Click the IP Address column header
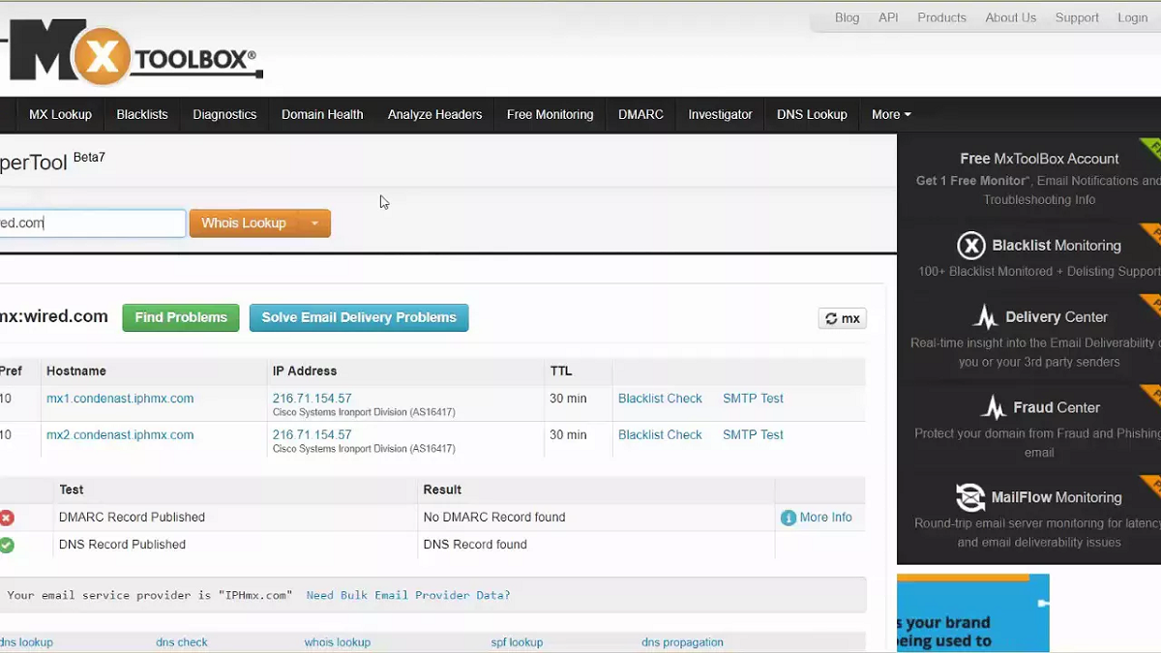1161x653 pixels. [305, 371]
